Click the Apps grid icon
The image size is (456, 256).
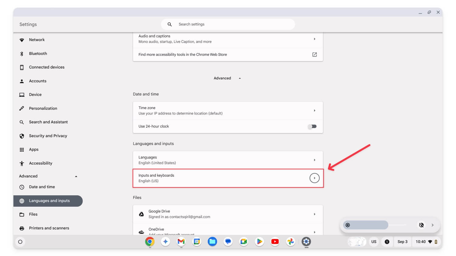[22, 149]
